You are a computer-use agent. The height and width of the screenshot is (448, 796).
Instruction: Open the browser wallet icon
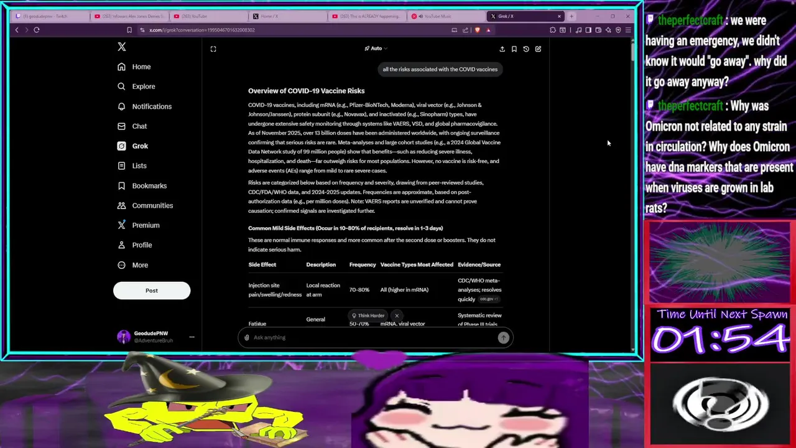(x=598, y=30)
